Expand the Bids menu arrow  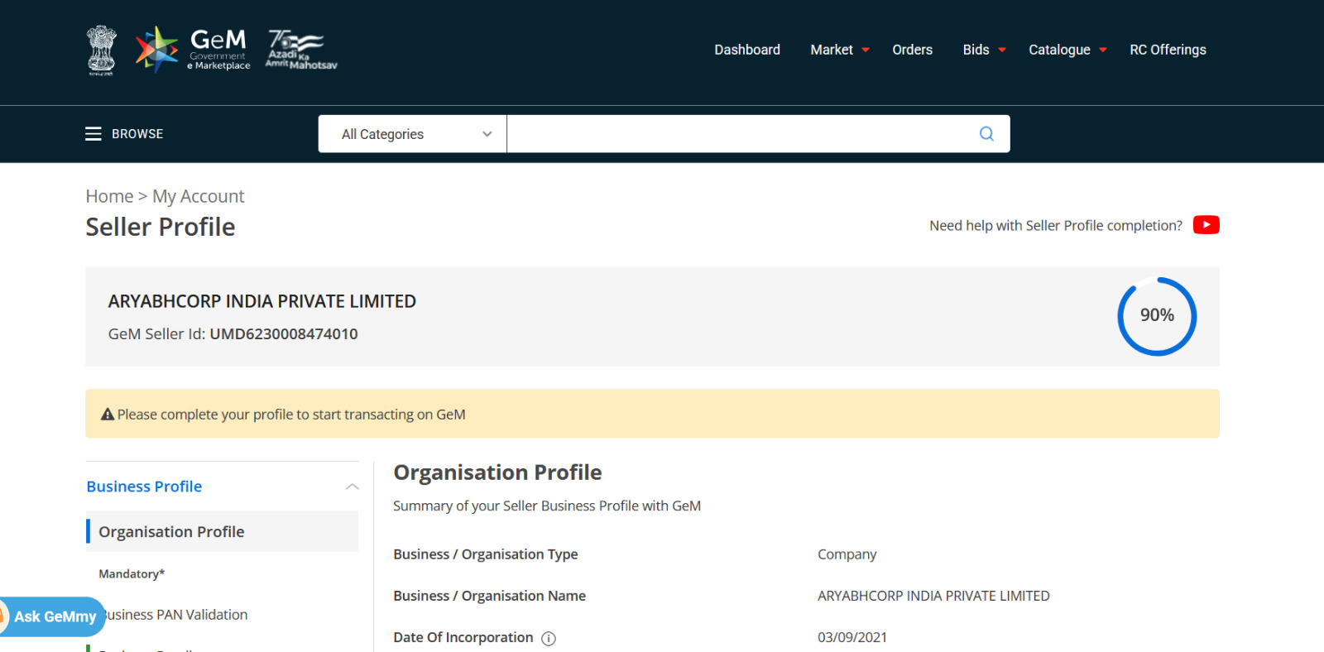[1002, 50]
